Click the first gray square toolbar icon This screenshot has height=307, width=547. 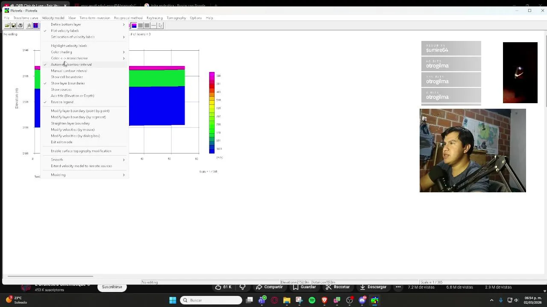pos(141,26)
